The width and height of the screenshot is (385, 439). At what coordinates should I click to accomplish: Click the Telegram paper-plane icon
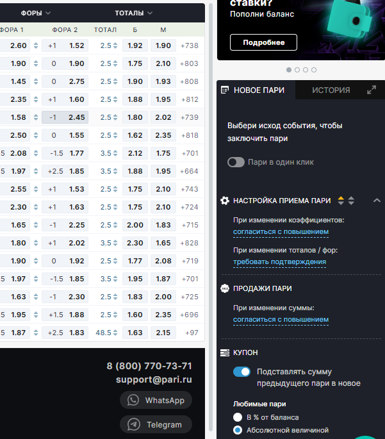pos(134,424)
